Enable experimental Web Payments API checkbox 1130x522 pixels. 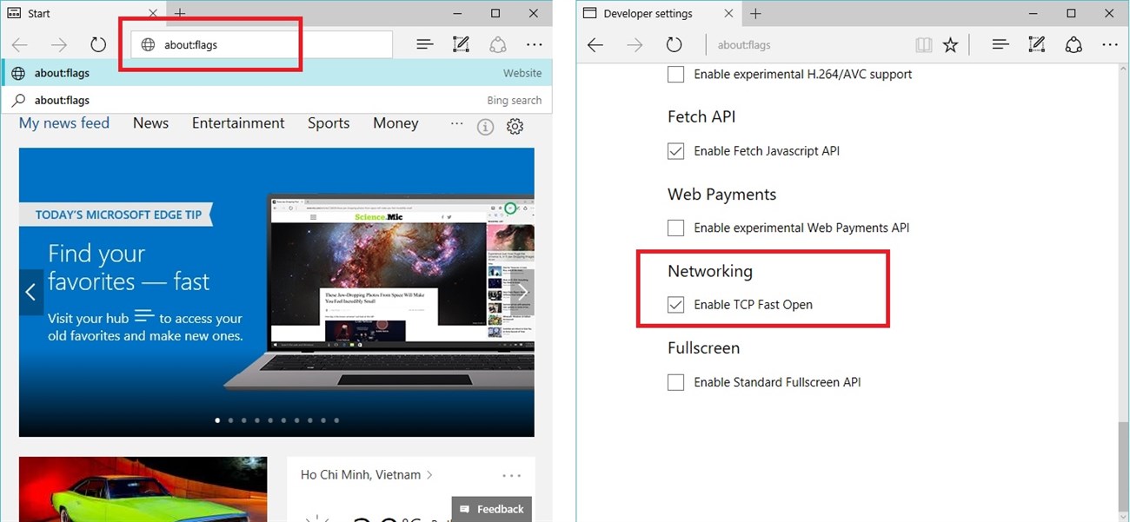[675, 228]
